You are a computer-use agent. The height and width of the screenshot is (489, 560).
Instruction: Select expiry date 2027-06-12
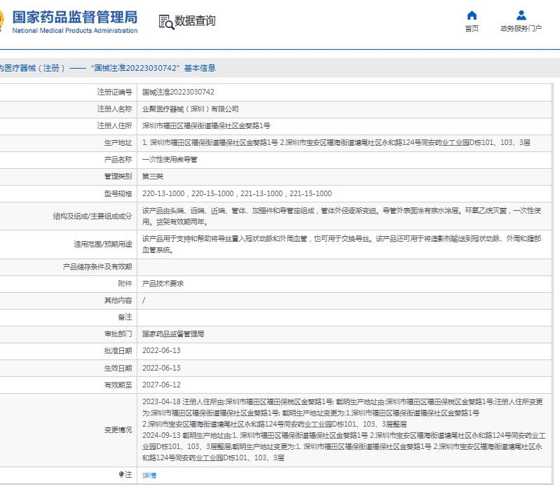pyautogui.click(x=161, y=385)
